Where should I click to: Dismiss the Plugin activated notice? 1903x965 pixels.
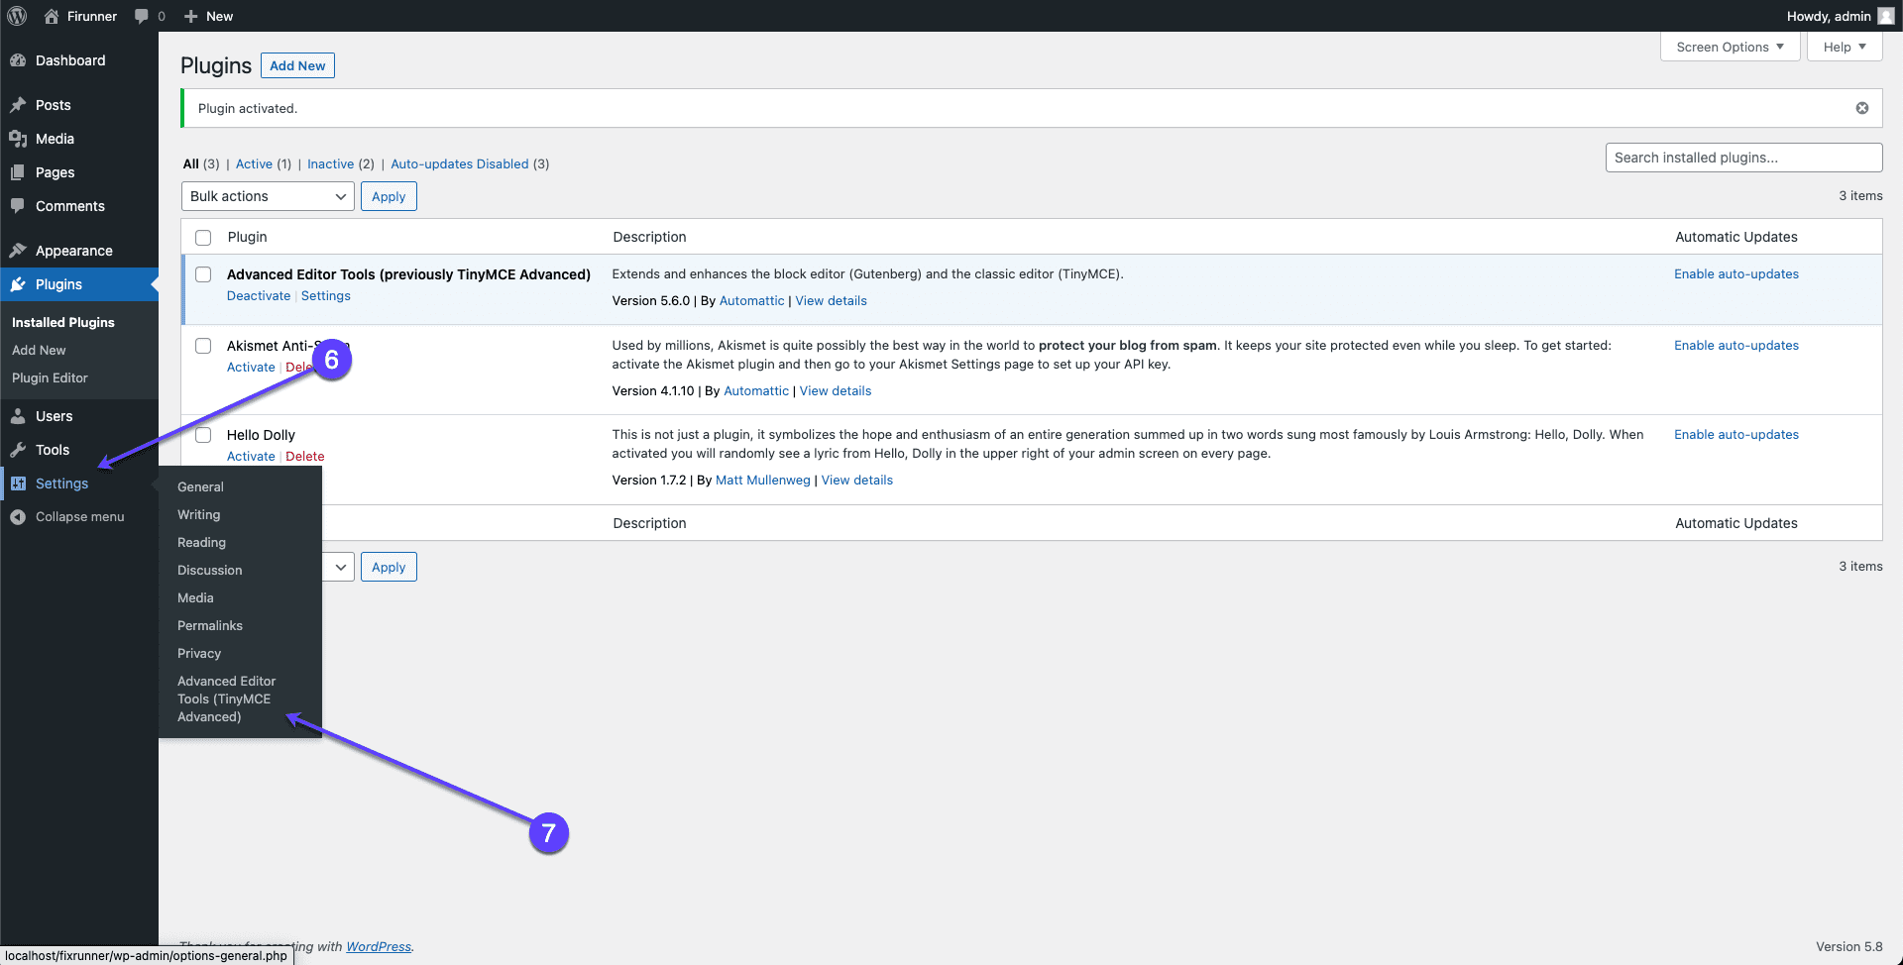pyautogui.click(x=1862, y=108)
